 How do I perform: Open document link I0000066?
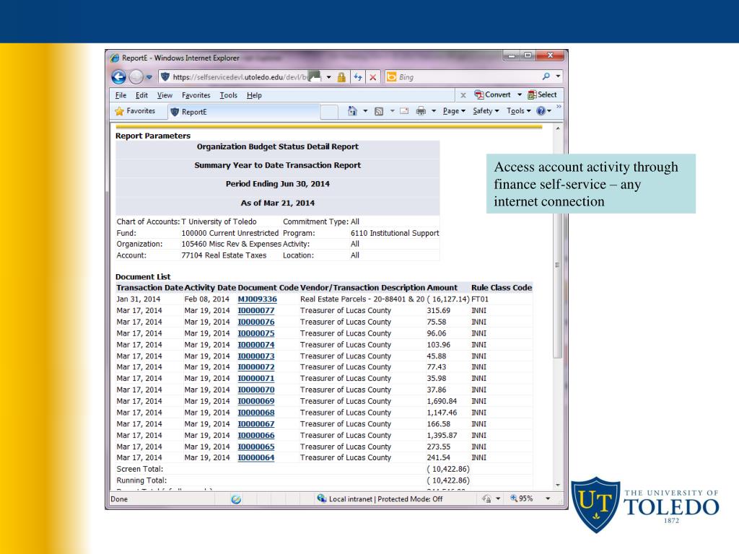point(256,435)
